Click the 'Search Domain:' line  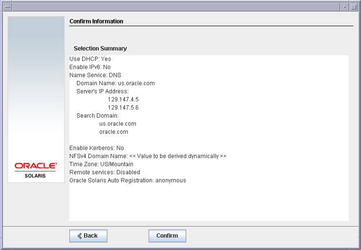(98, 115)
